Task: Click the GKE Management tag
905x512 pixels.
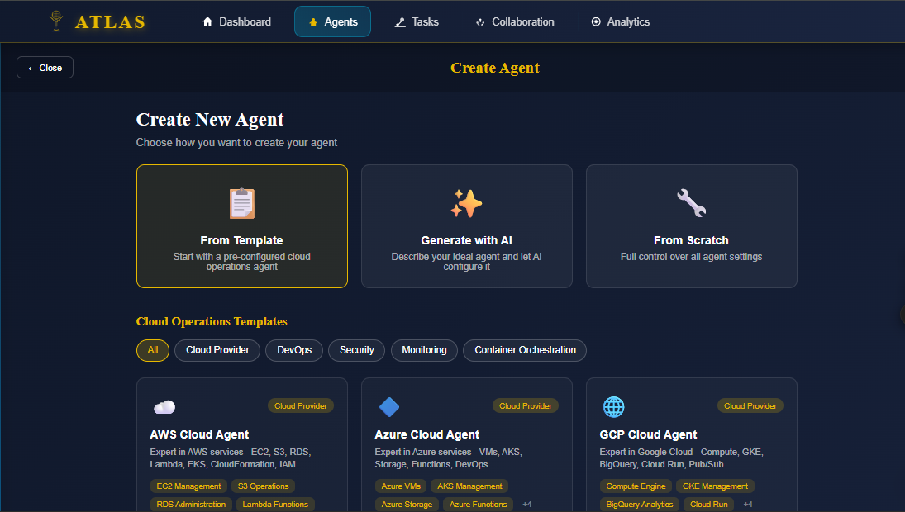Action: (x=715, y=486)
